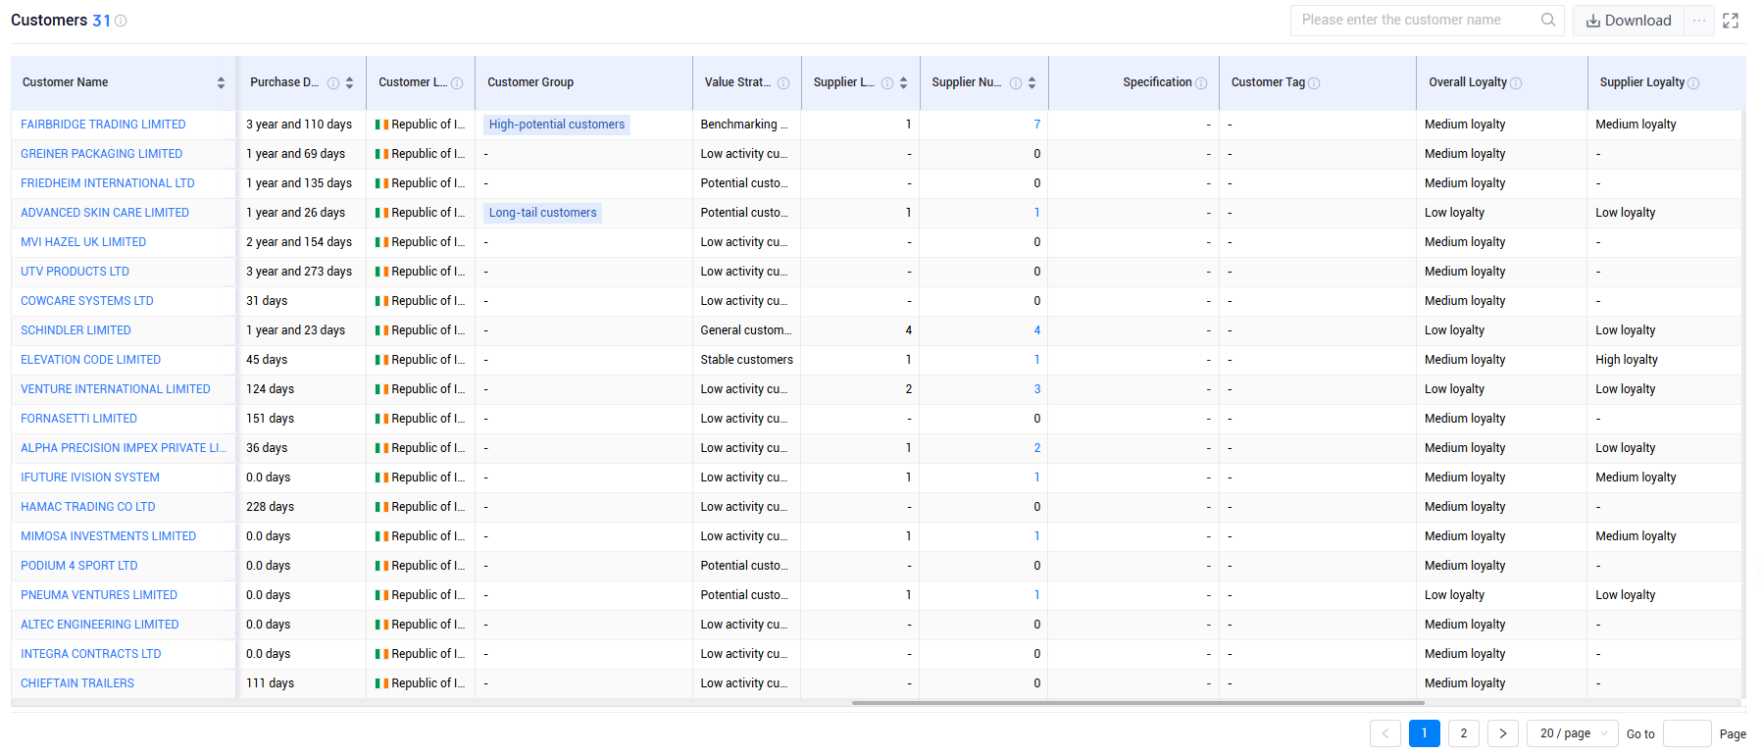Open FAIRBRIDGE TRADING LIMITED customer link
This screenshot has height=755, width=1761.
103,125
